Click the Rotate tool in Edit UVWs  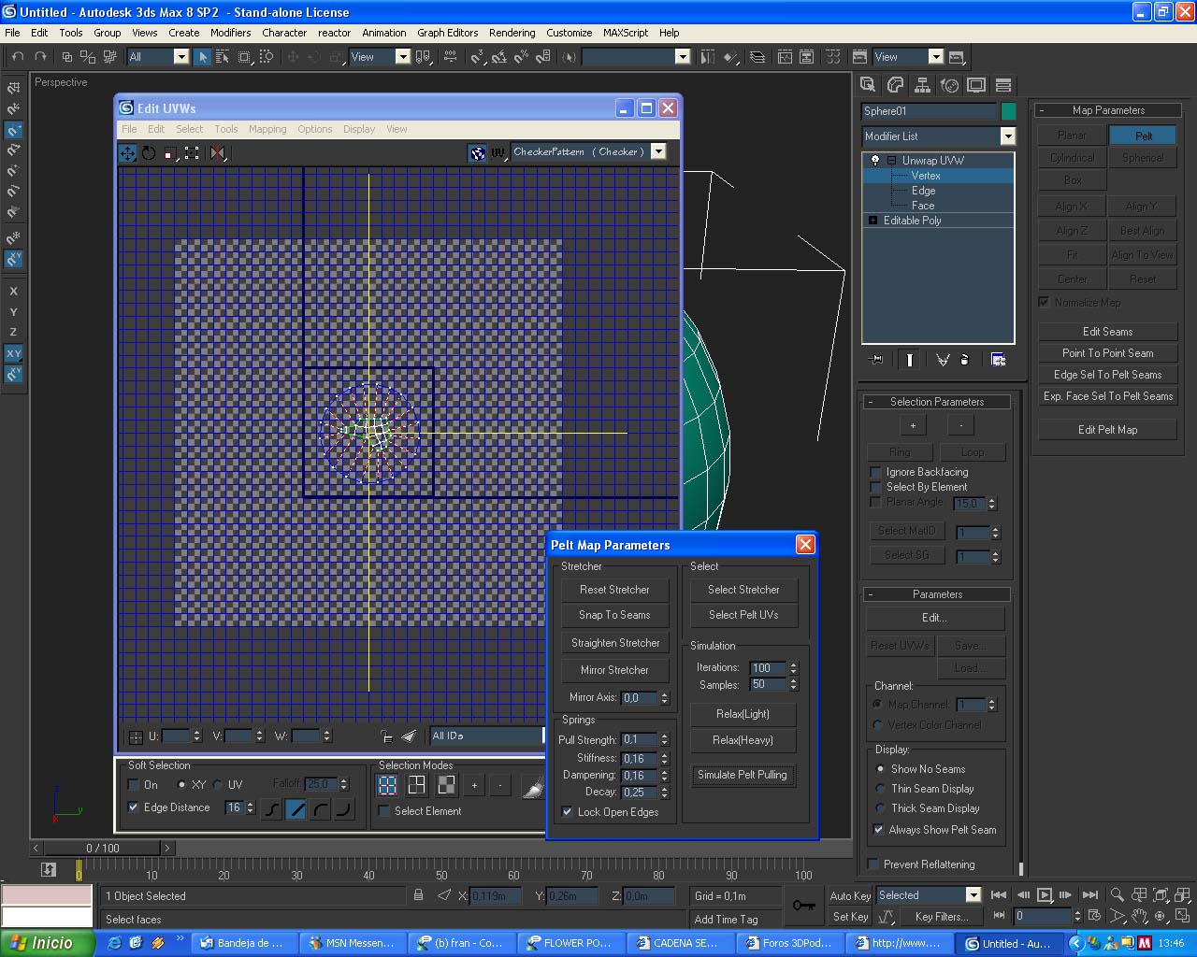coord(149,153)
